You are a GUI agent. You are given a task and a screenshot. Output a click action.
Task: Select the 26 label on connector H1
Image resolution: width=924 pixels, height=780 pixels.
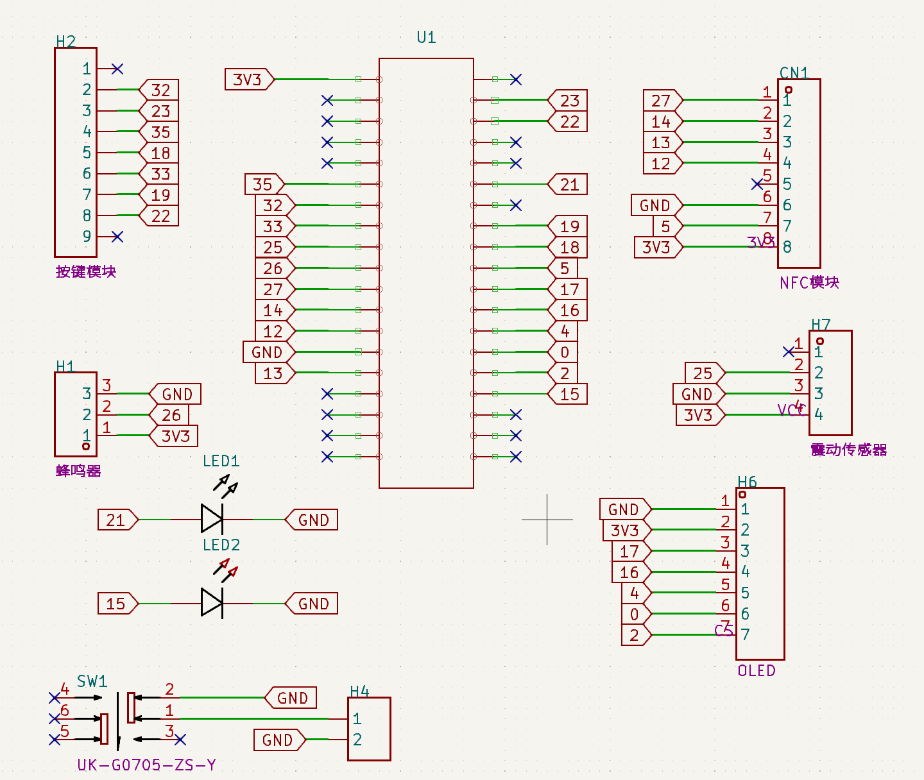pos(169,414)
